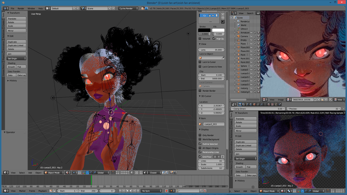
Task: Open the No Sync playback dropdown
Action: [x=151, y=191]
